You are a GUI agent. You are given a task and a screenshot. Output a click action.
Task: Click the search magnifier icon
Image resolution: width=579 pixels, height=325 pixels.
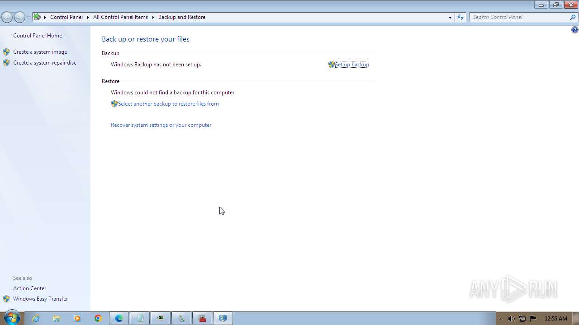(x=573, y=17)
